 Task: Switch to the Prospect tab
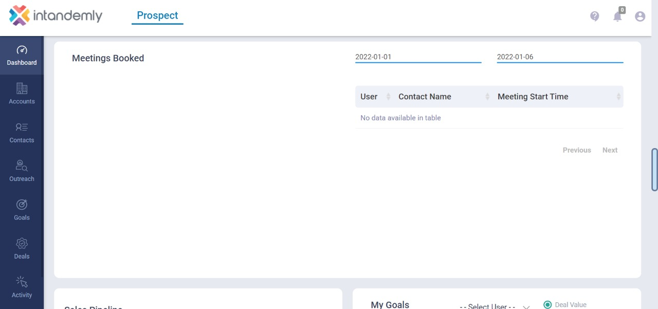click(157, 15)
